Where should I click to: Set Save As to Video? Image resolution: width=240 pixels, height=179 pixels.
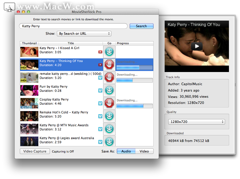pyautogui.click(x=144, y=151)
